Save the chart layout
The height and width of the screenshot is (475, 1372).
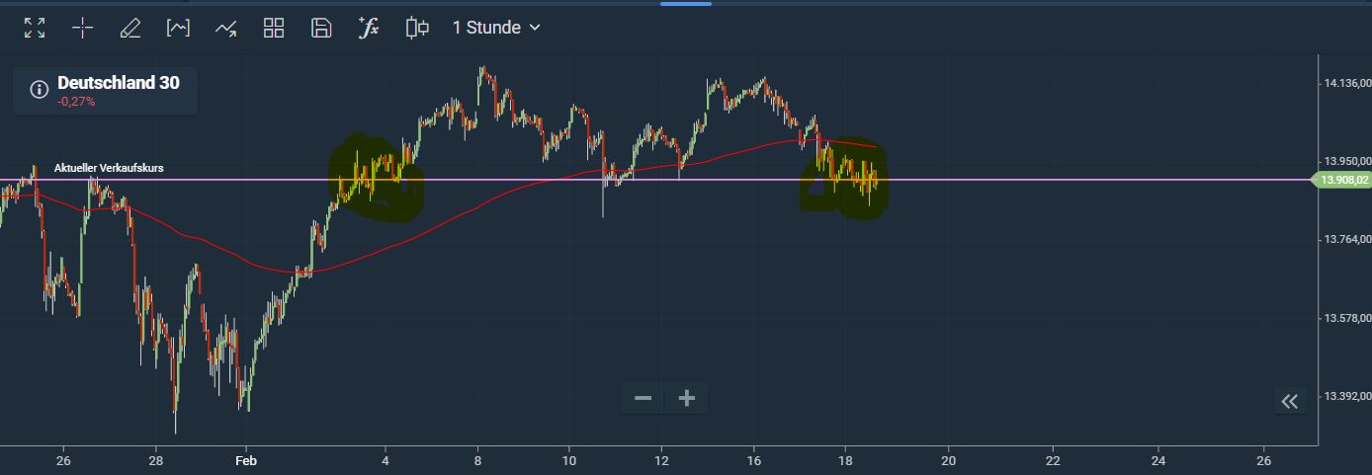(321, 28)
